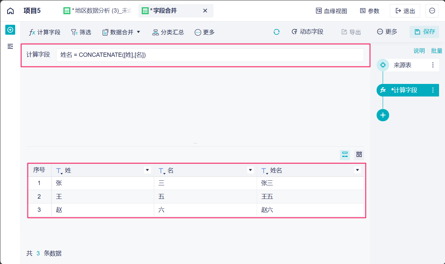
Task: Click cell 张 in 姓 column
Action: click(103, 183)
